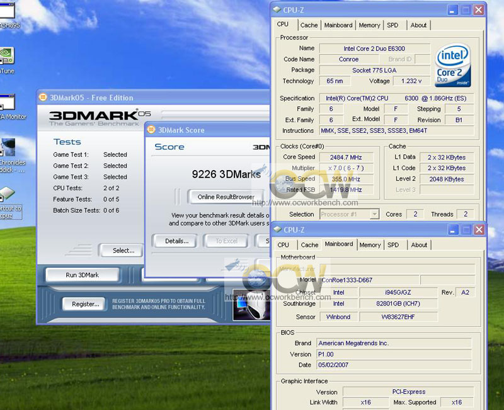This screenshot has width=504, height=410.
Task: Click the Threads count field
Action: pos(466,214)
